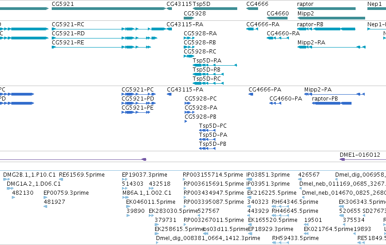Select transcript CG5928-RB
Viewport: 386px width, 245px height.
tap(200, 43)
